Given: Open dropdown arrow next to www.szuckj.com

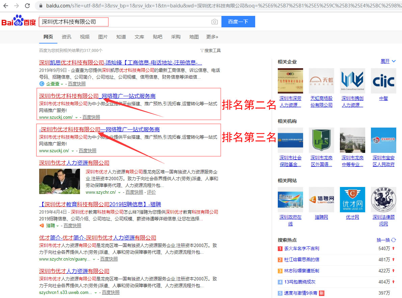Looking at the screenshot, I should click(x=76, y=117).
